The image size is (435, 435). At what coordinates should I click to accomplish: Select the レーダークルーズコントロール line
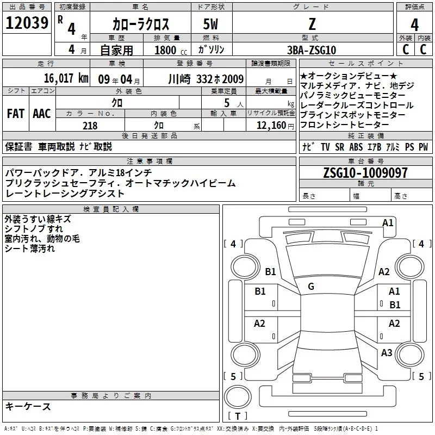357,105
